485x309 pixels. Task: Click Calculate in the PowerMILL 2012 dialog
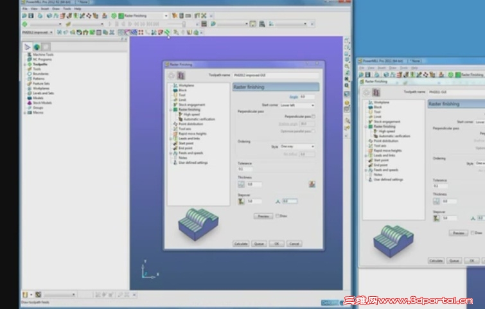click(x=241, y=243)
